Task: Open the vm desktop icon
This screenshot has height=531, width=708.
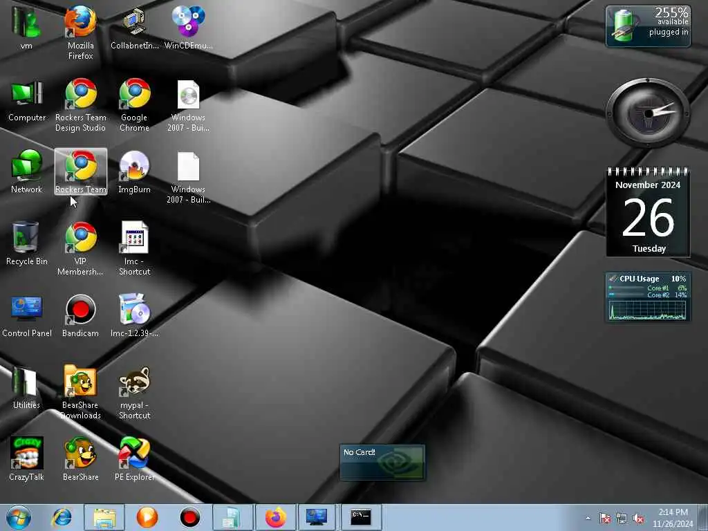Action: 26,27
